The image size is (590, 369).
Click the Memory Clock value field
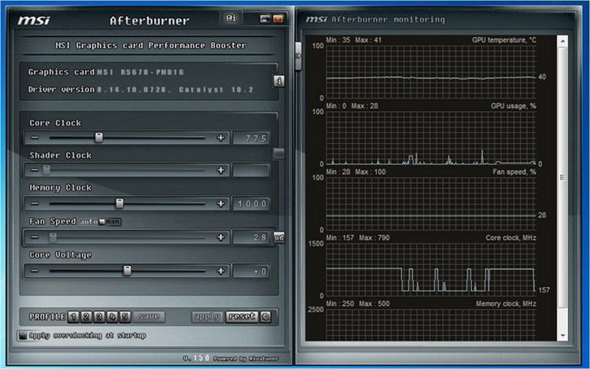click(x=251, y=204)
